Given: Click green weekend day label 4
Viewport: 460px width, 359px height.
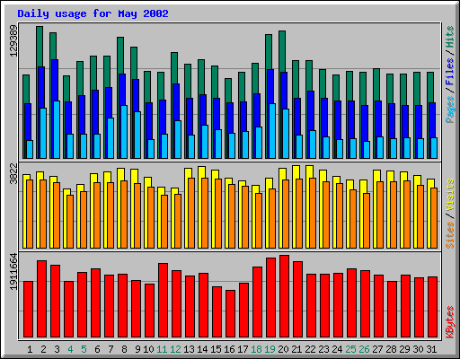Looking at the screenshot, I should (70, 349).
